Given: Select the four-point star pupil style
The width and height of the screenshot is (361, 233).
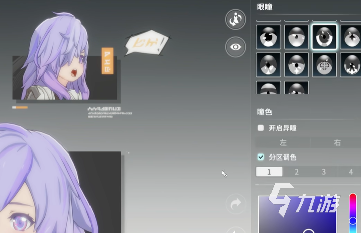Looking at the screenshot, I should [x=351, y=37].
